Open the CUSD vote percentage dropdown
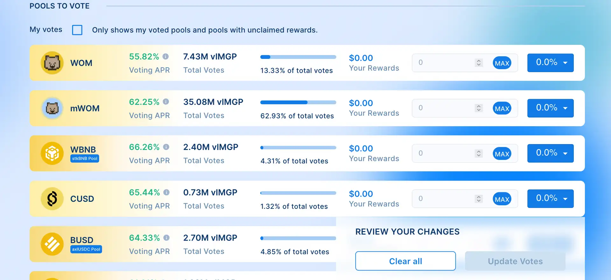Screen dimensions: 611x280 [x=550, y=199]
